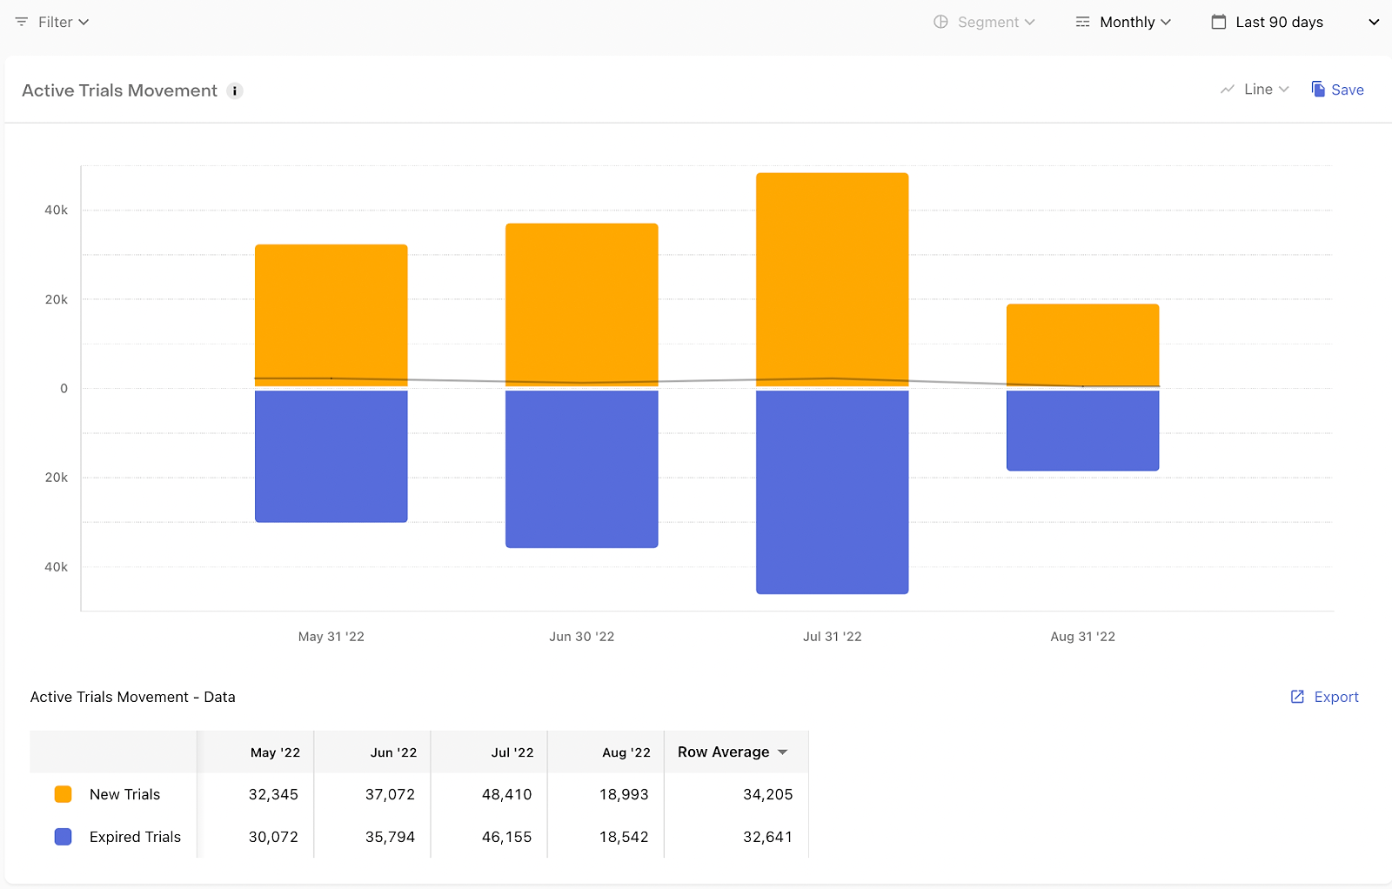Viewport: 1392px width, 889px height.
Task: Click the Export external-link icon
Action: (x=1297, y=697)
